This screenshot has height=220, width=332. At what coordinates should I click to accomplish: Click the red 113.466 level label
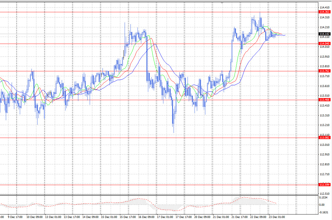pyautogui.click(x=325, y=100)
